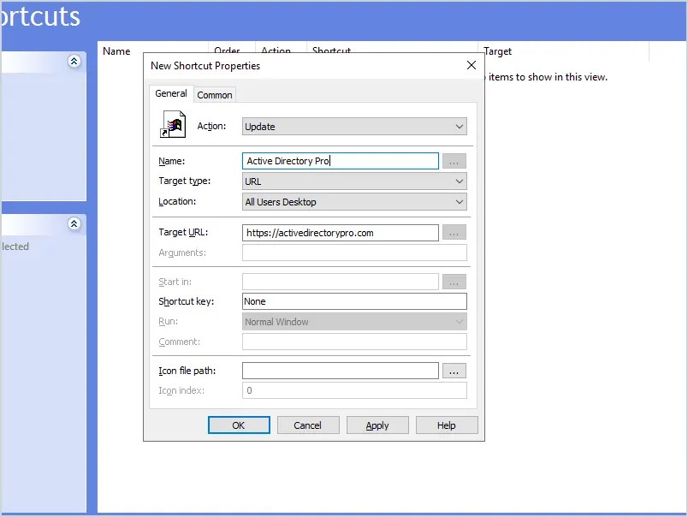688x517 pixels.
Task: Browse for an Icon file path
Action: click(x=454, y=371)
